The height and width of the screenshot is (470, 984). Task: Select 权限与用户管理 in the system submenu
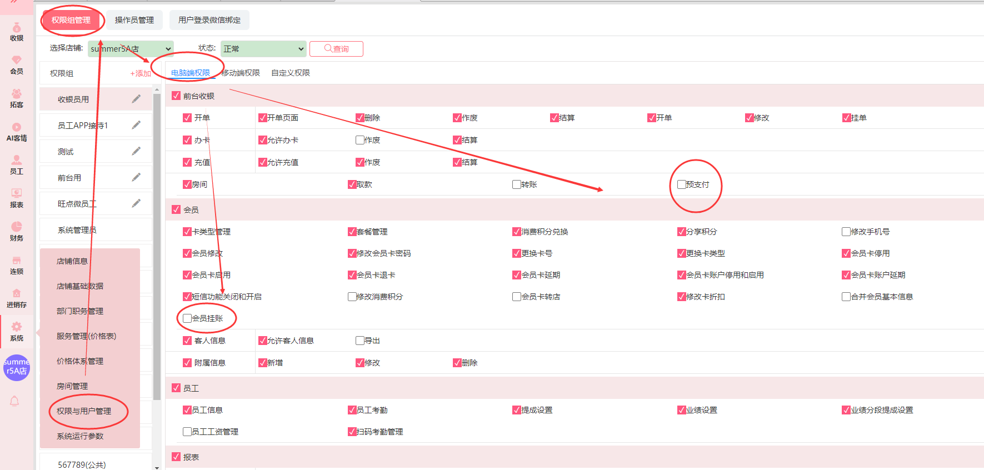(x=84, y=411)
